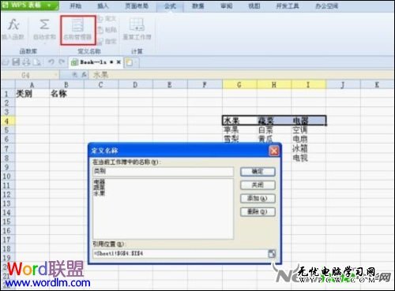Click 确定 button in 定义名称 dialog
Image resolution: width=395 pixels, height=291 pixels.
click(258, 172)
